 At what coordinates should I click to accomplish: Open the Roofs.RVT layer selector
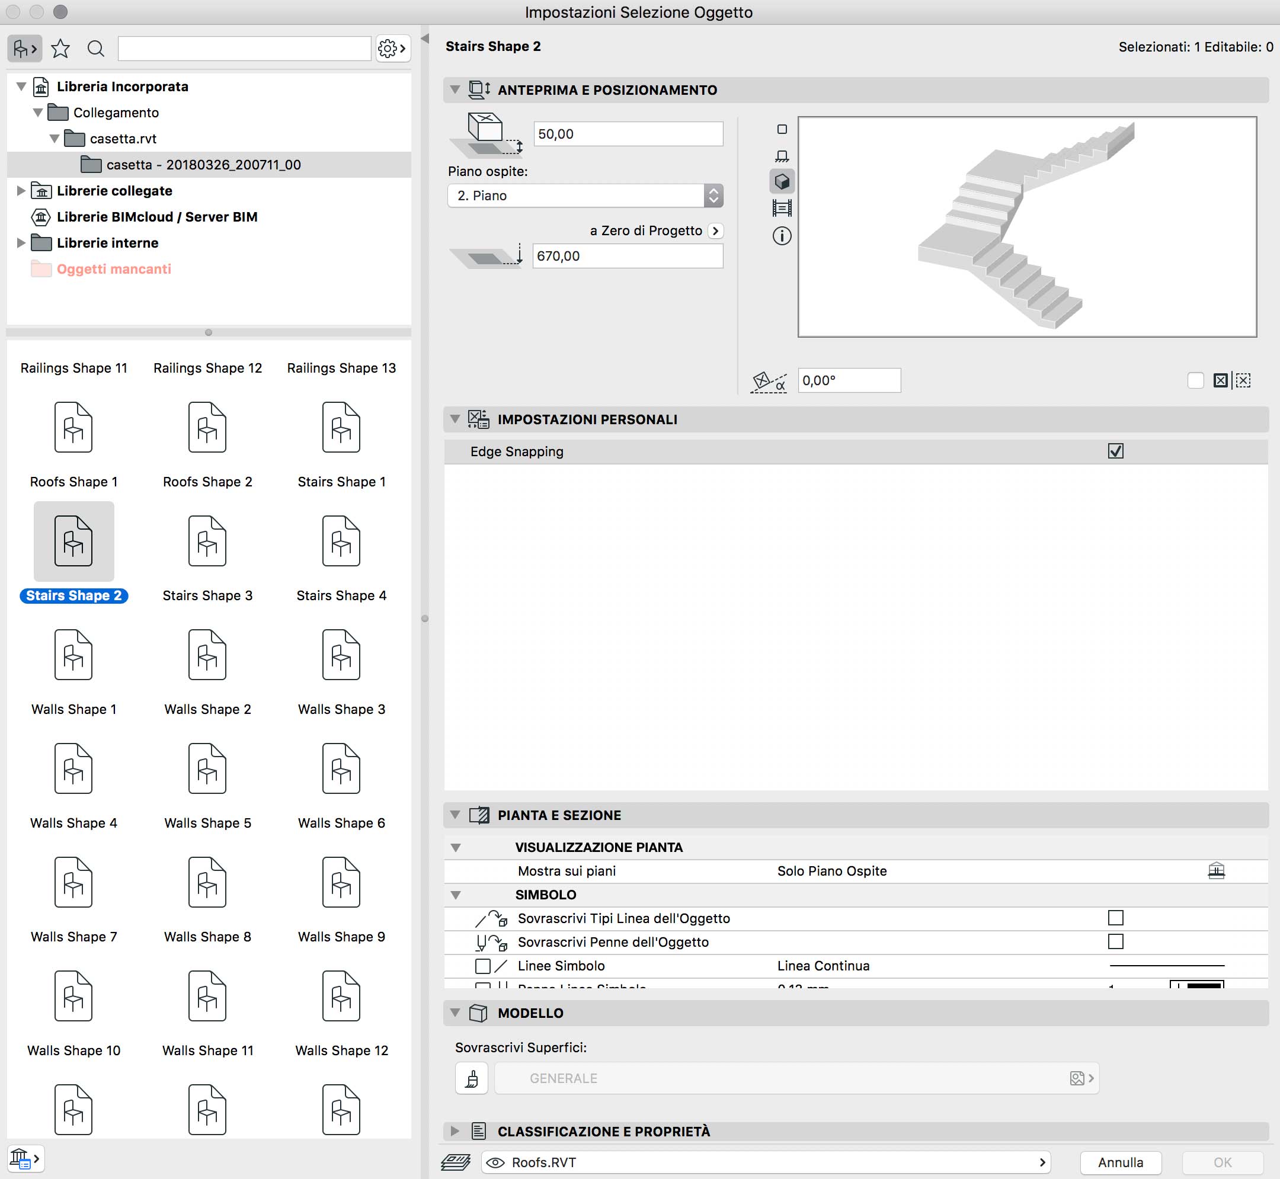click(x=766, y=1162)
